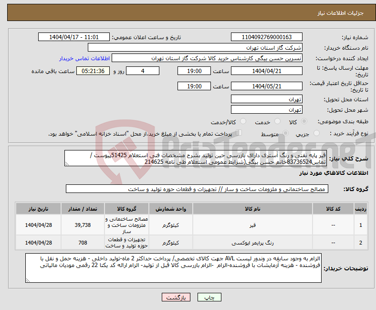Click the شماره نیاز field 1104092769000163
The height and width of the screenshot is (310, 376).
[x=266, y=37]
